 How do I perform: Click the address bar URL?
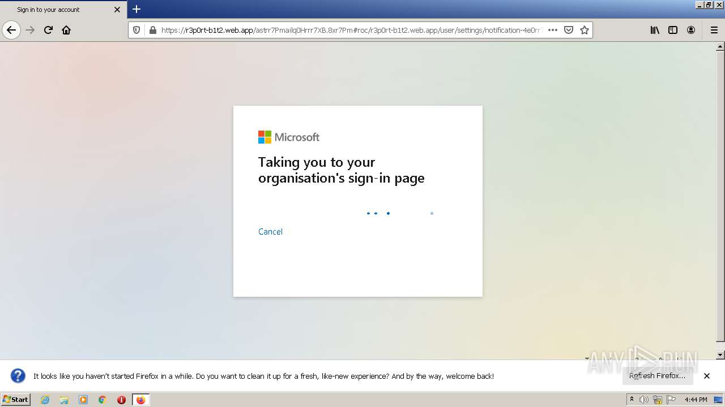(x=351, y=30)
